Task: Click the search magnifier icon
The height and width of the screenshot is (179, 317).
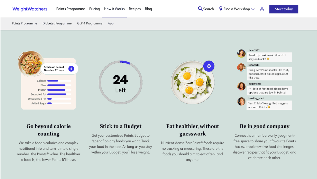Action: tap(200, 9)
